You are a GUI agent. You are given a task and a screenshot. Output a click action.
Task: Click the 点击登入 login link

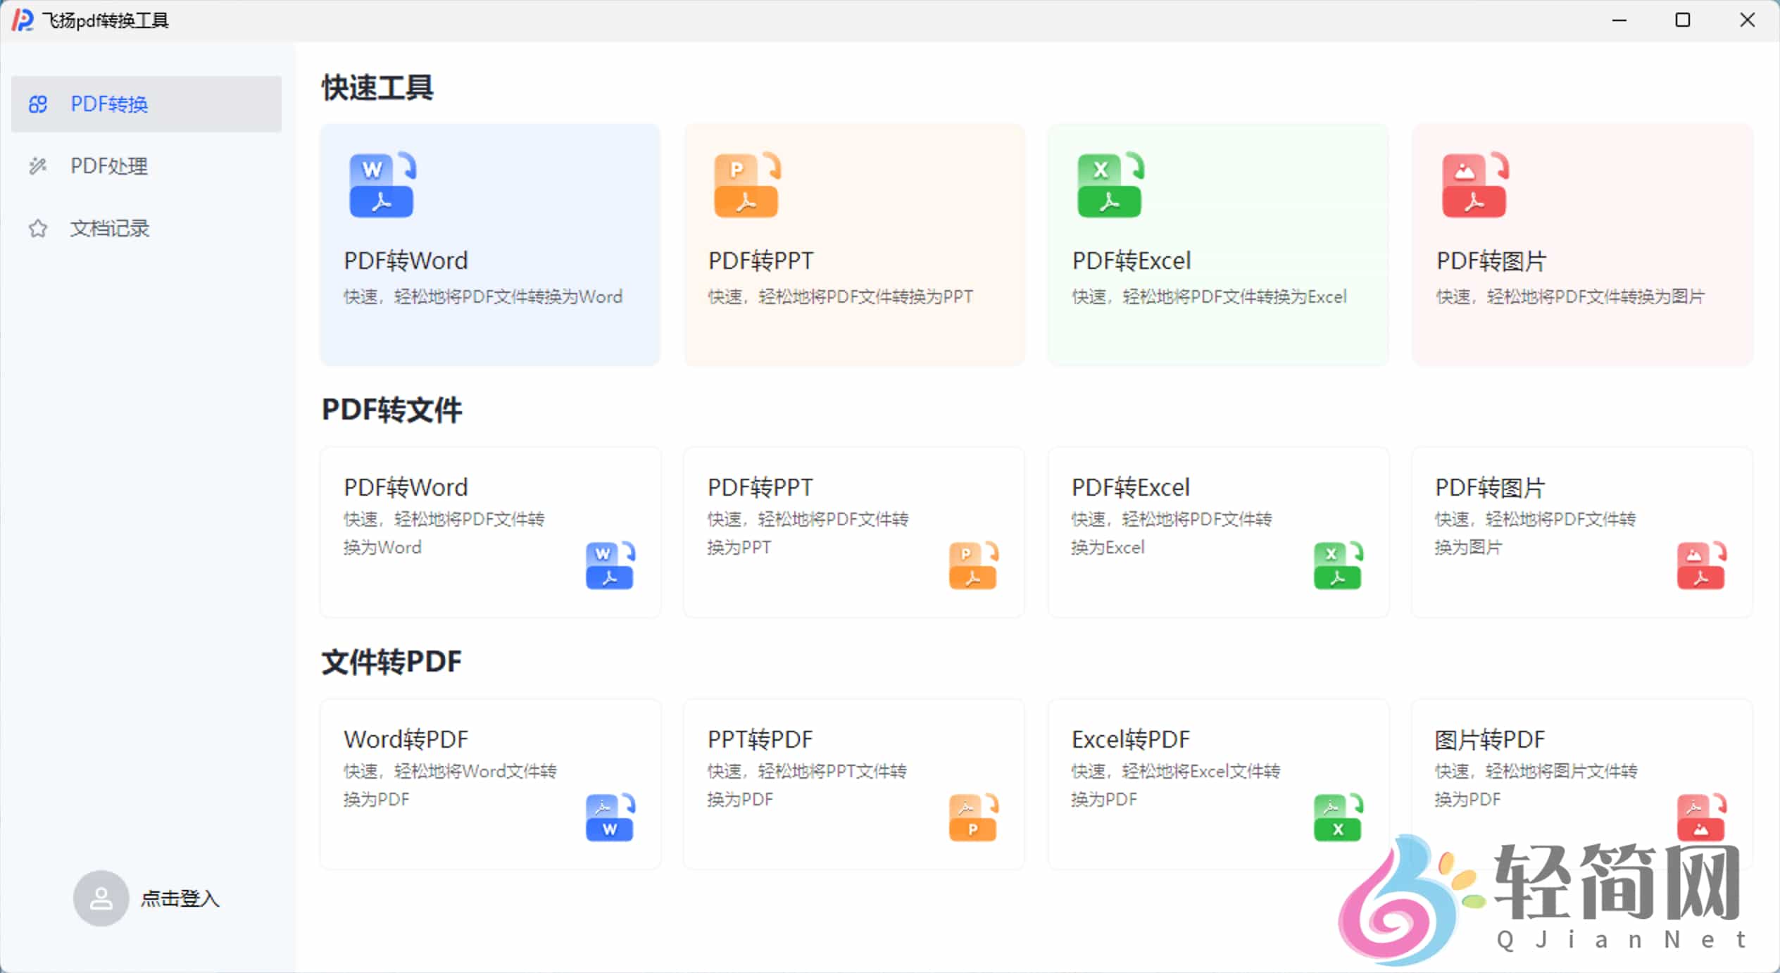pyautogui.click(x=180, y=898)
